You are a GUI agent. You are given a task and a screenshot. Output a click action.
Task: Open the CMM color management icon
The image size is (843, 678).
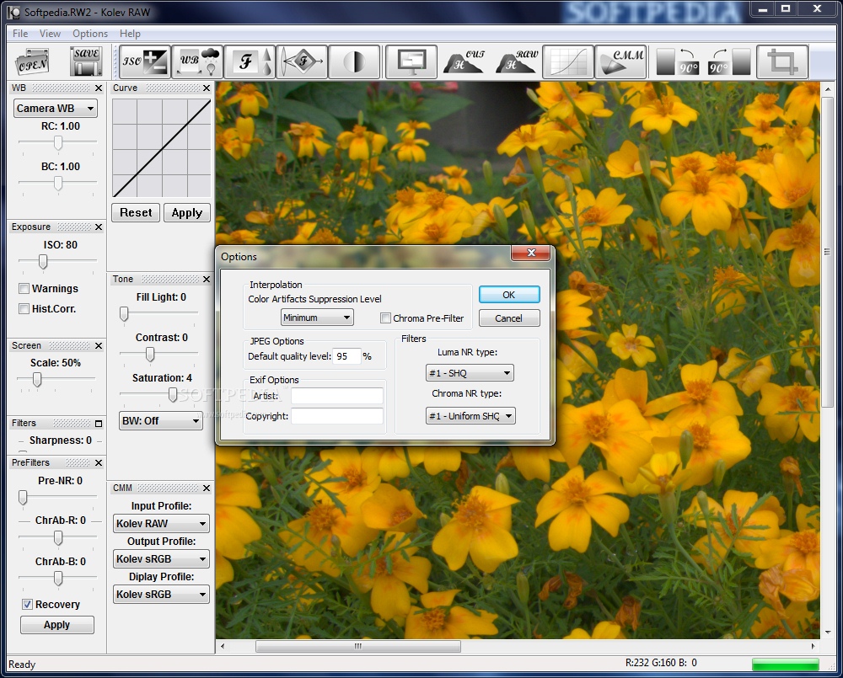pos(621,61)
